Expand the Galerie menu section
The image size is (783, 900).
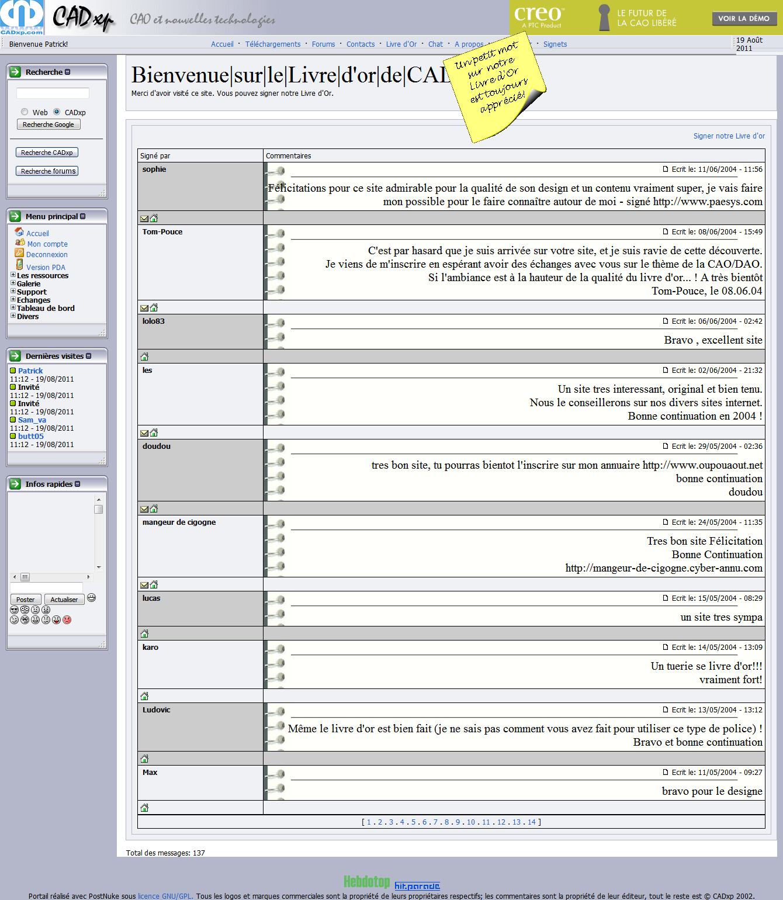13,283
